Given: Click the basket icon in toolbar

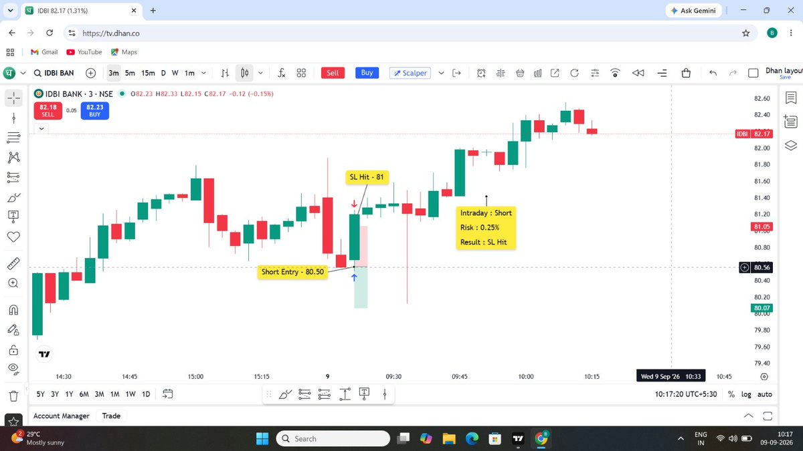Looking at the screenshot, I should click(x=519, y=73).
